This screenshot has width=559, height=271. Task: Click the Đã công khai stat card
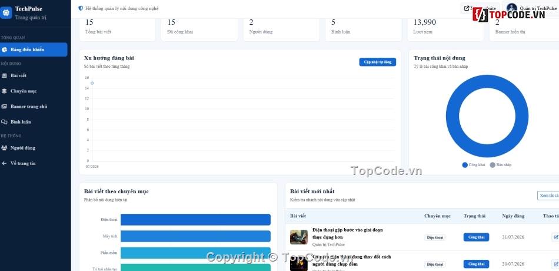(x=199, y=29)
